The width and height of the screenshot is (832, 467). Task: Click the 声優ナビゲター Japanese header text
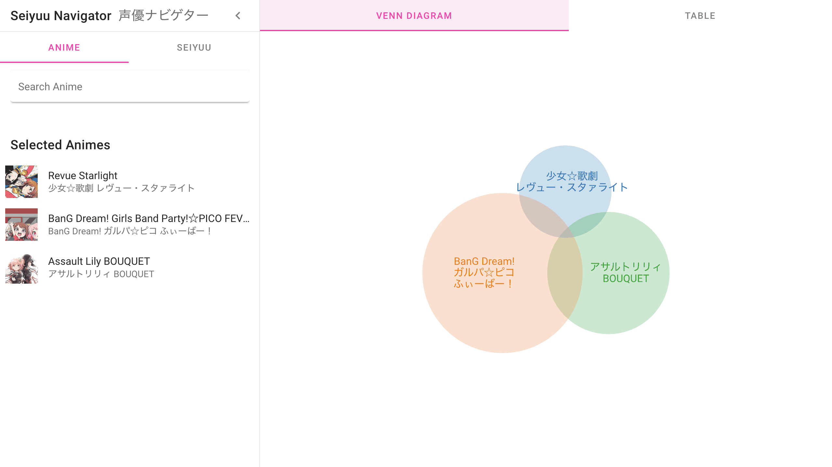pyautogui.click(x=163, y=16)
